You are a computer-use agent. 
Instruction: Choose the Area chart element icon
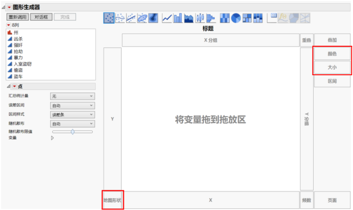pos(188,18)
